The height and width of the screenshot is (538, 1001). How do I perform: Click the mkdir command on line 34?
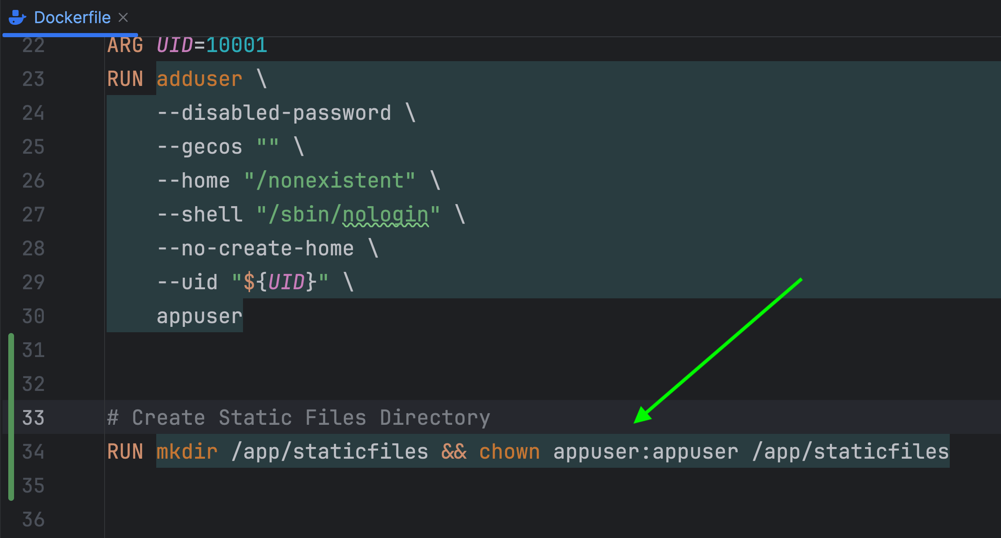[187, 452]
